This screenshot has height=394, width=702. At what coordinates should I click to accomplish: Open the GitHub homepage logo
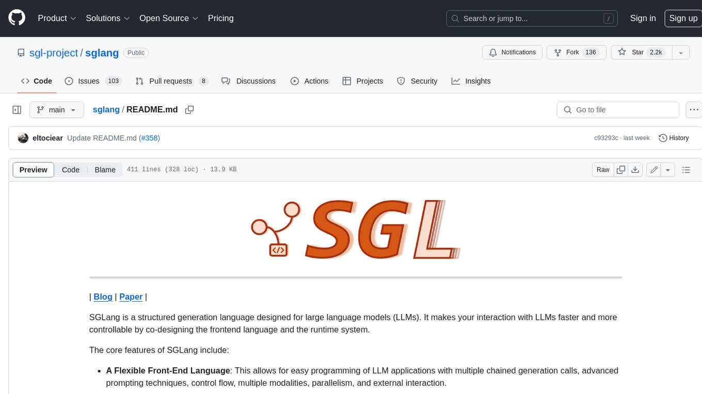pos(17,18)
